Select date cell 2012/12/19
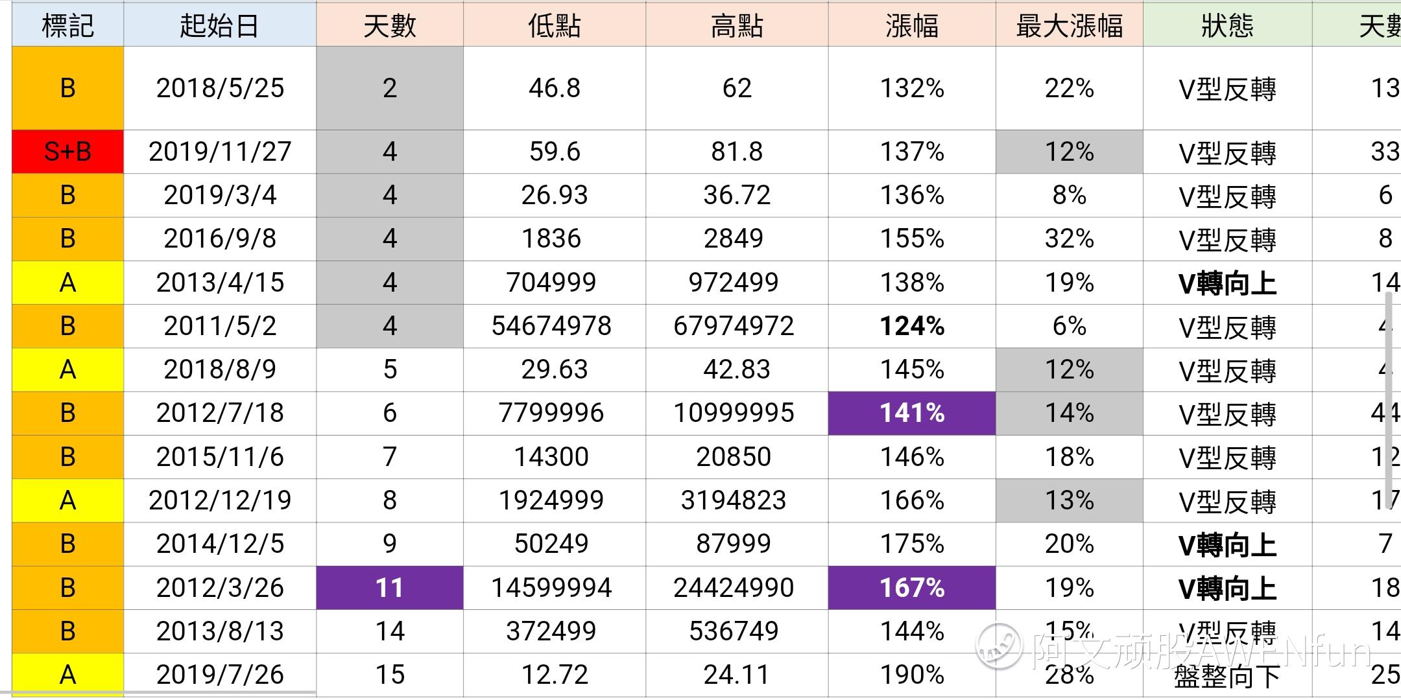 [x=220, y=500]
